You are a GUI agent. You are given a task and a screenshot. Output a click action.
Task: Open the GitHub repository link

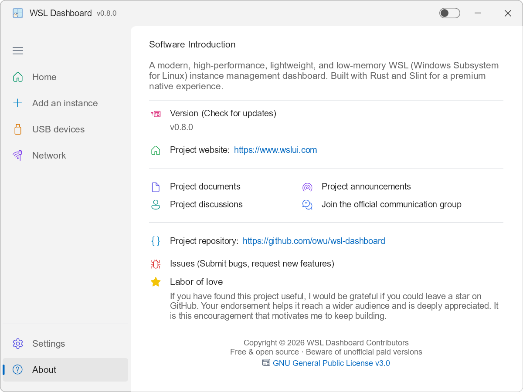click(314, 241)
